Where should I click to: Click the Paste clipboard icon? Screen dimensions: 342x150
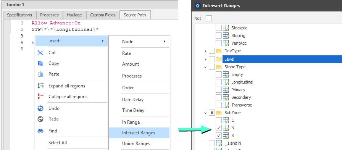coord(40,74)
